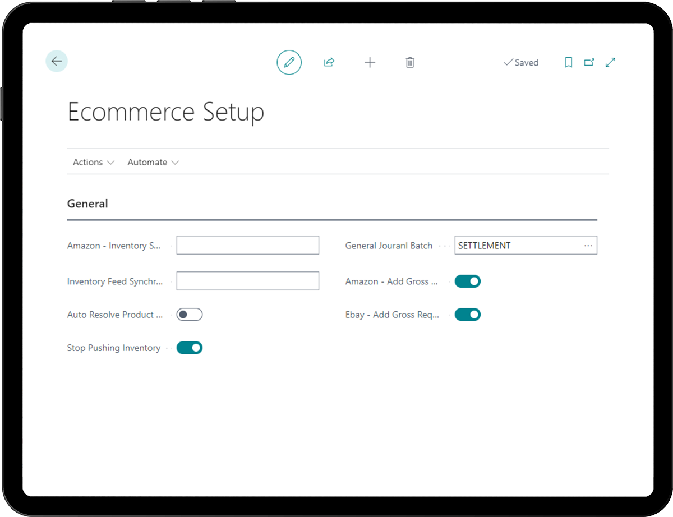The width and height of the screenshot is (673, 517).
Task: Click the Inventory Feed Synchr... input field
Action: click(x=247, y=281)
